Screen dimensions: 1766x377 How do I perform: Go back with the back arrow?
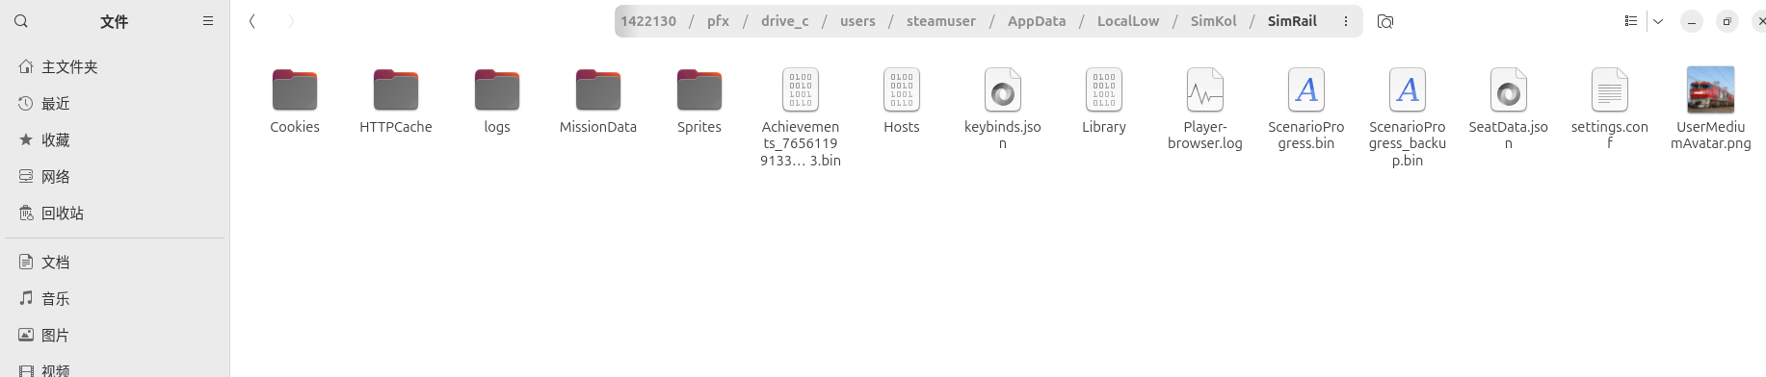pos(252,21)
